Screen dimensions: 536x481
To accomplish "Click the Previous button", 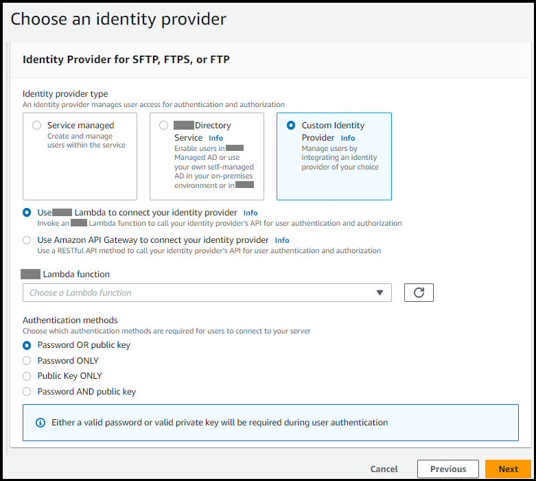I will (x=448, y=469).
